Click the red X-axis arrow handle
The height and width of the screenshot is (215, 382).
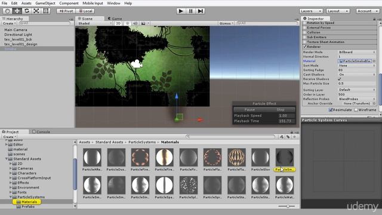(200, 119)
